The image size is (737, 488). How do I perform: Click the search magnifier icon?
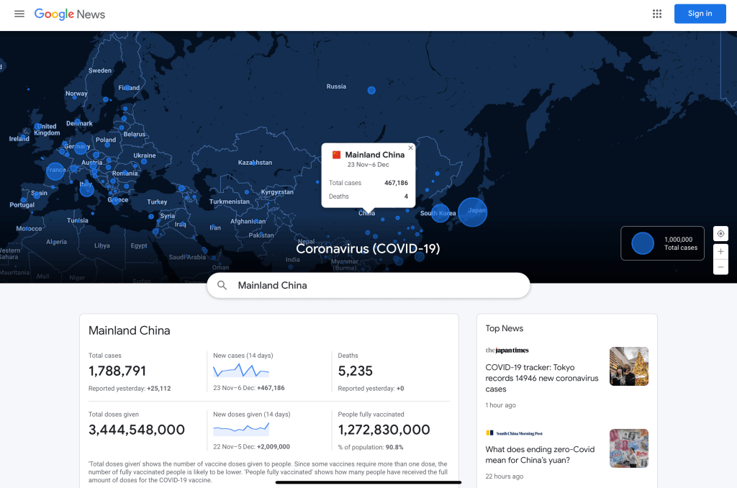pyautogui.click(x=222, y=286)
